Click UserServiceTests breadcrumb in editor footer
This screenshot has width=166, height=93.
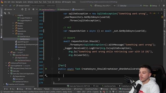(x=109, y=86)
